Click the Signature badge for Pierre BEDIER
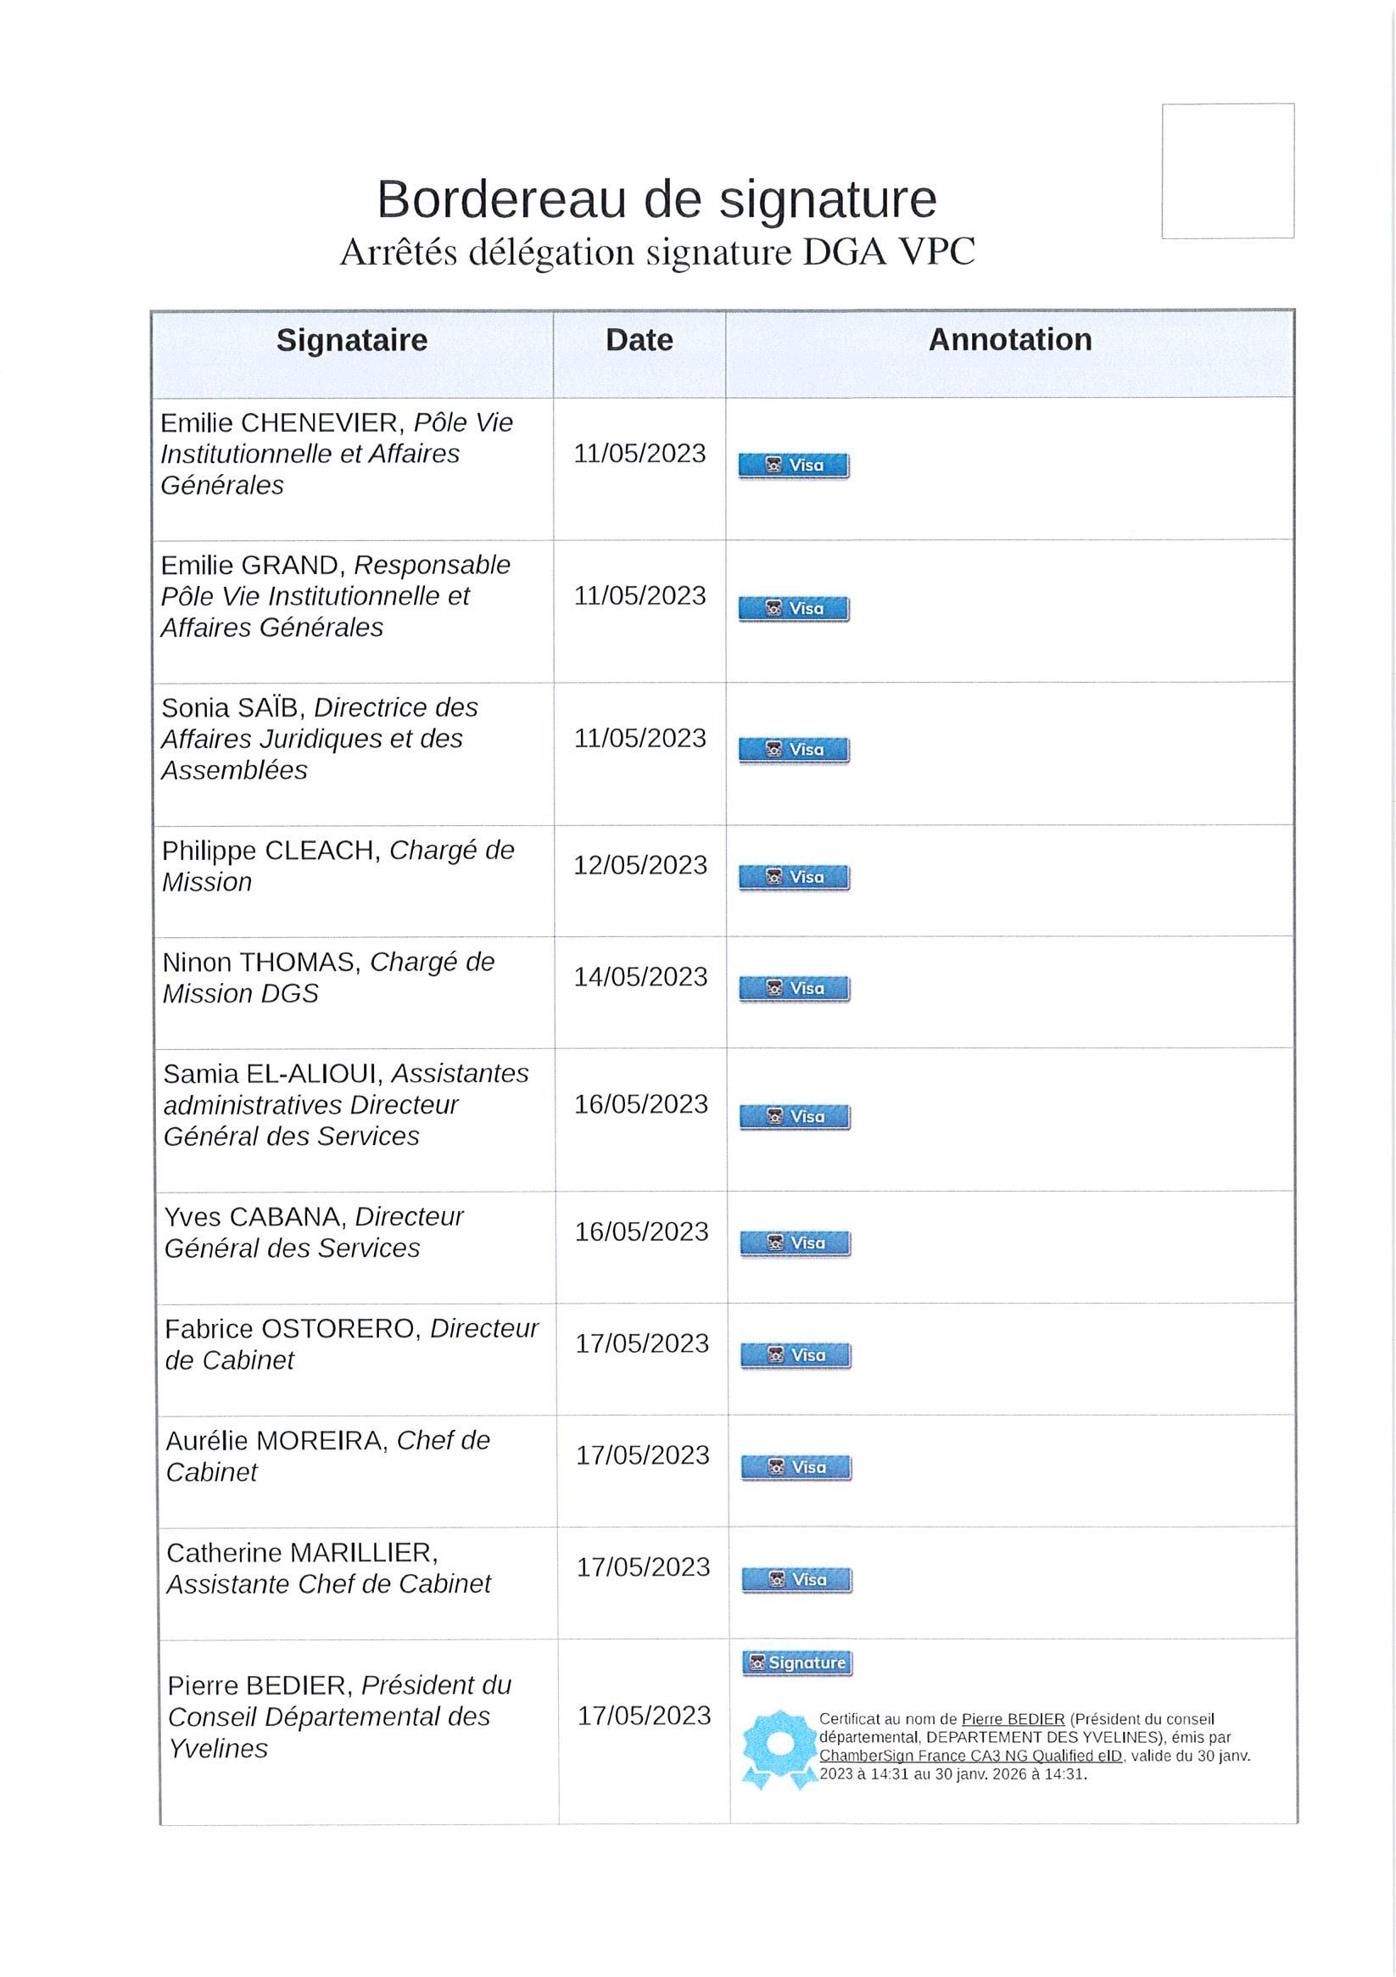The height and width of the screenshot is (1977, 1396). click(796, 1662)
